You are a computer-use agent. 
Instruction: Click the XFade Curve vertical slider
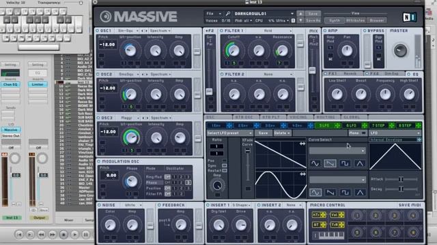coord(247,165)
